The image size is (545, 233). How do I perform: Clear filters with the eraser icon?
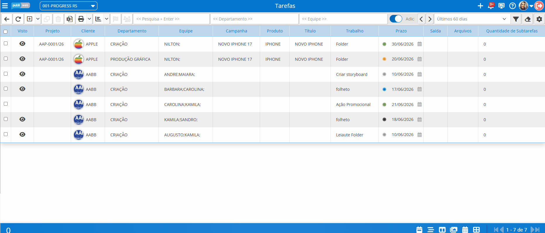528,19
